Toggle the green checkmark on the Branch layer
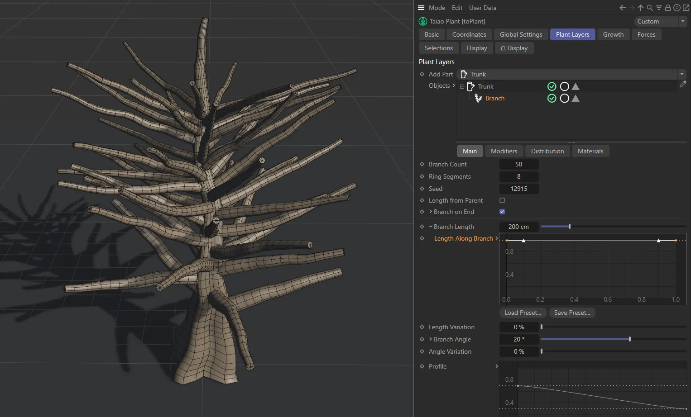691x417 pixels. [552, 98]
